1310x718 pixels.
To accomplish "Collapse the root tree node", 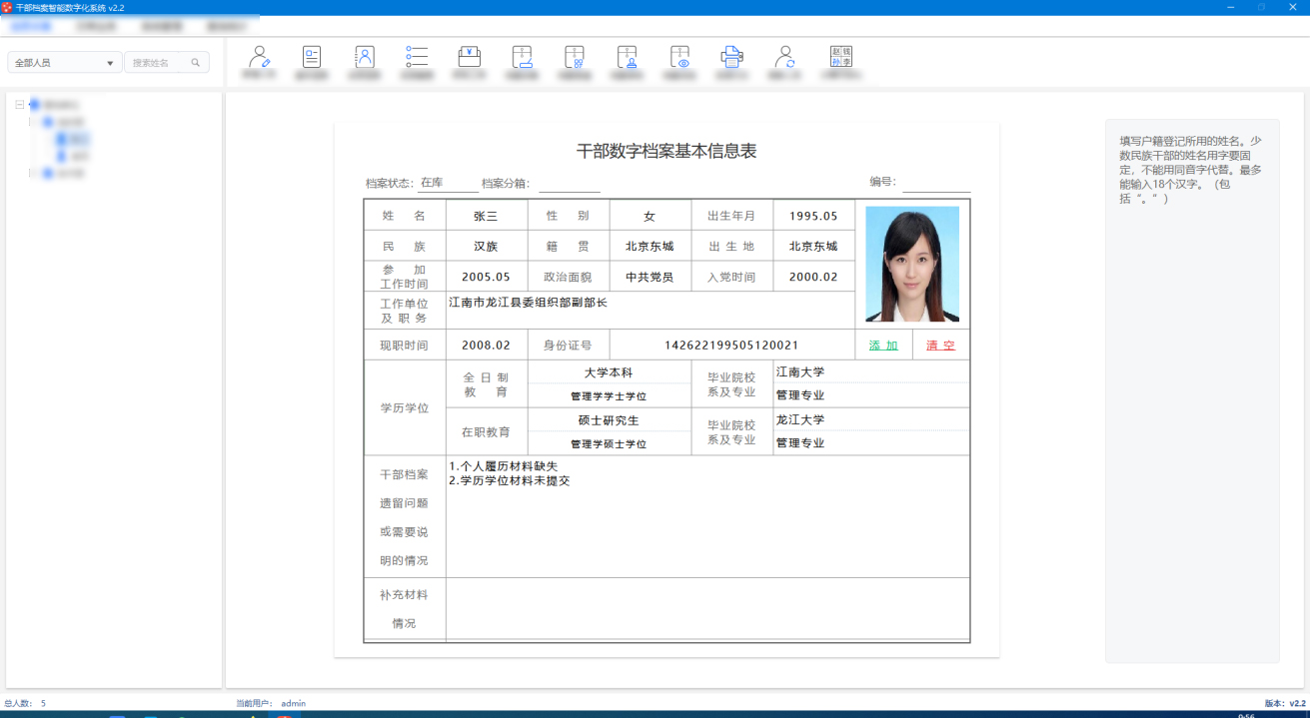I will 20,104.
